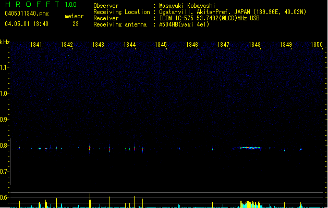
Task: Click the strong echo burst just before 1343
Action: [x=90, y=149]
